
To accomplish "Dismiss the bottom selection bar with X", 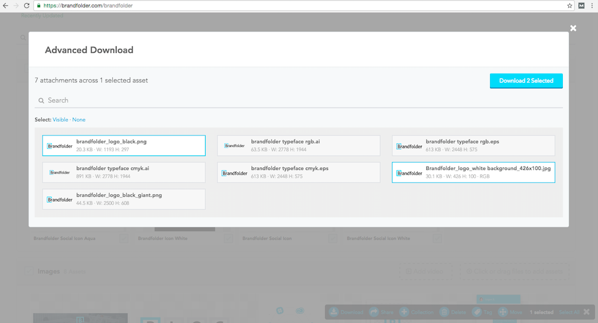I will pyautogui.click(x=586, y=312).
